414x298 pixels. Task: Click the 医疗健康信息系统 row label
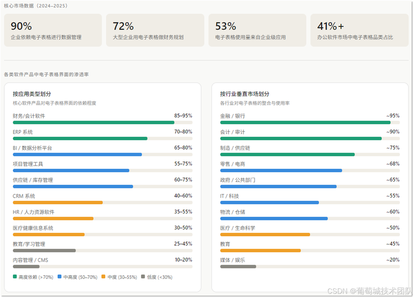click(x=33, y=228)
